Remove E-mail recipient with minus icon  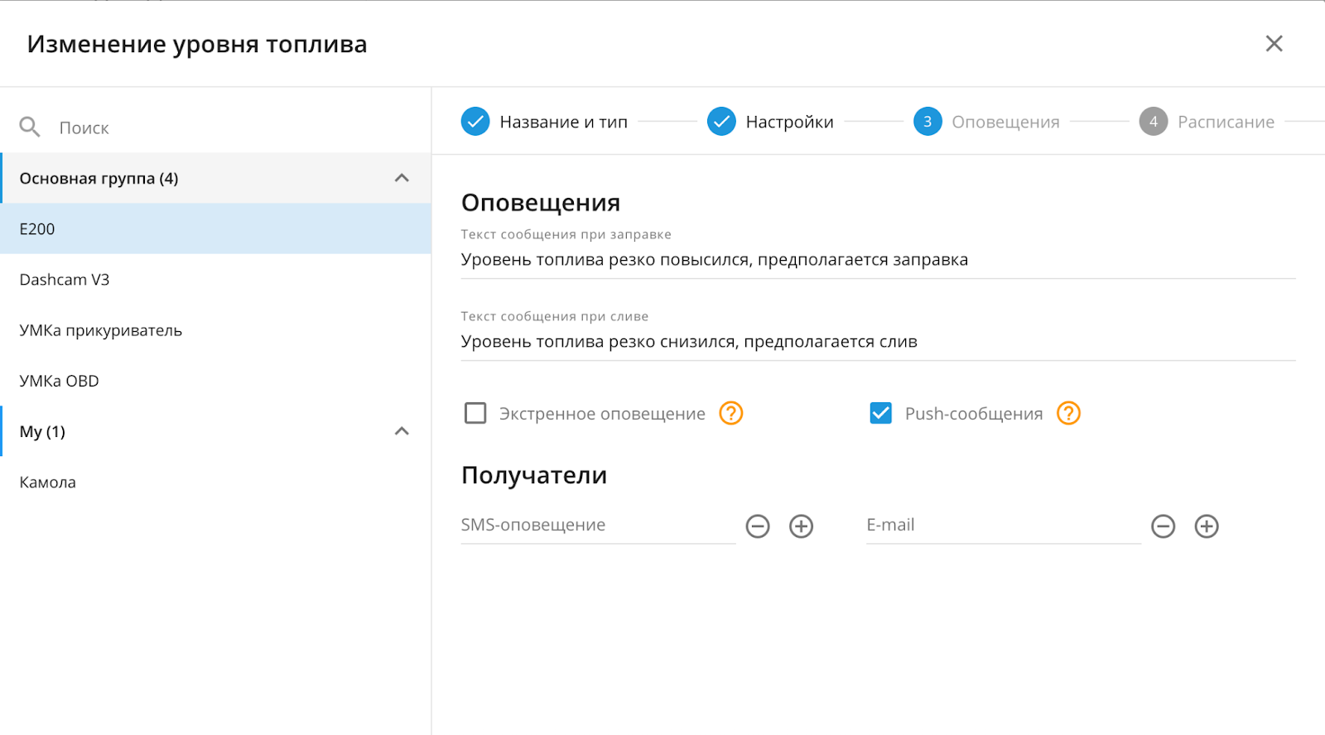pyautogui.click(x=1163, y=526)
